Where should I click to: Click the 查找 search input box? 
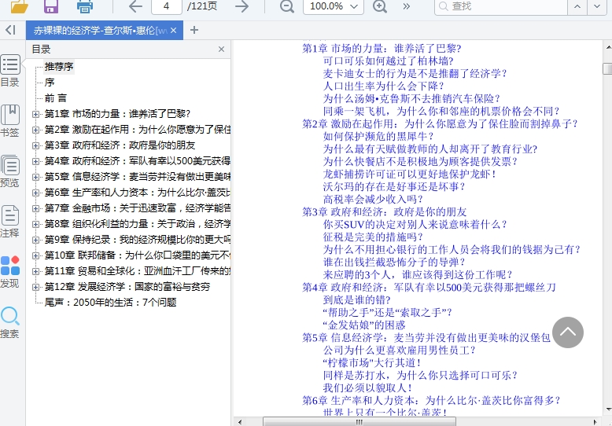click(501, 6)
